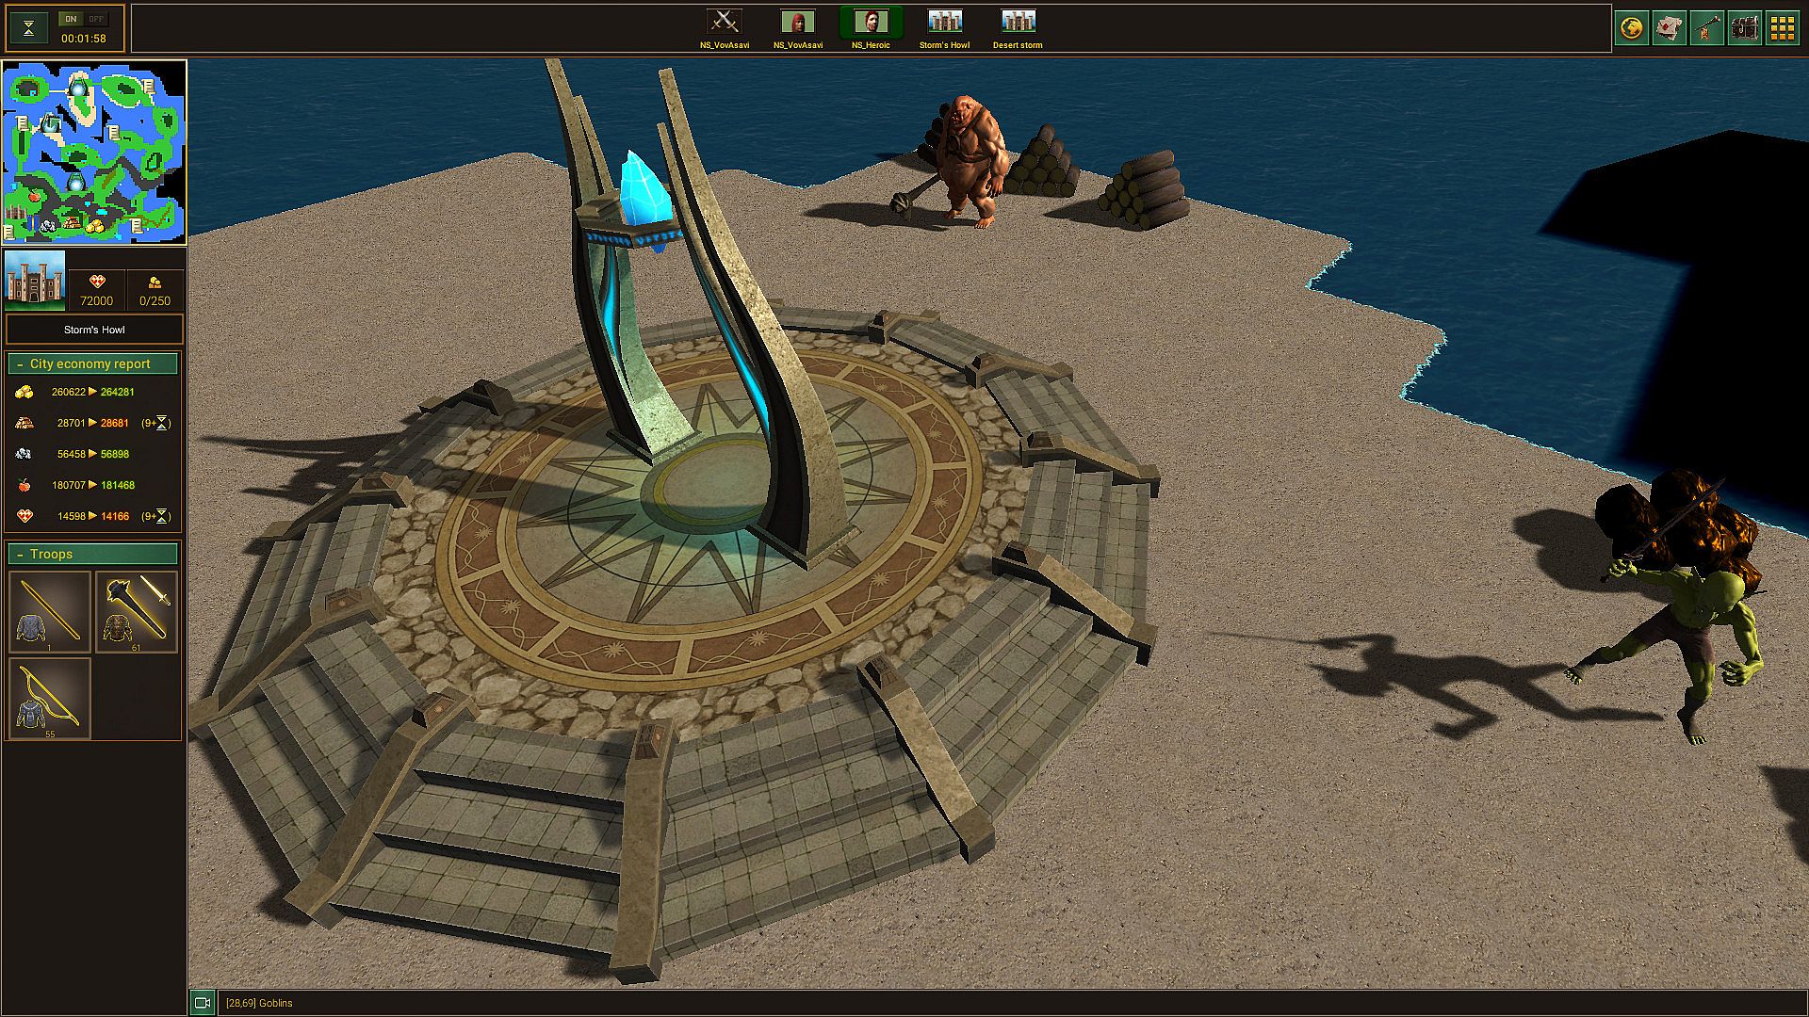1809x1017 pixels.
Task: Select the mace and sword troop slot
Action: 137,611
